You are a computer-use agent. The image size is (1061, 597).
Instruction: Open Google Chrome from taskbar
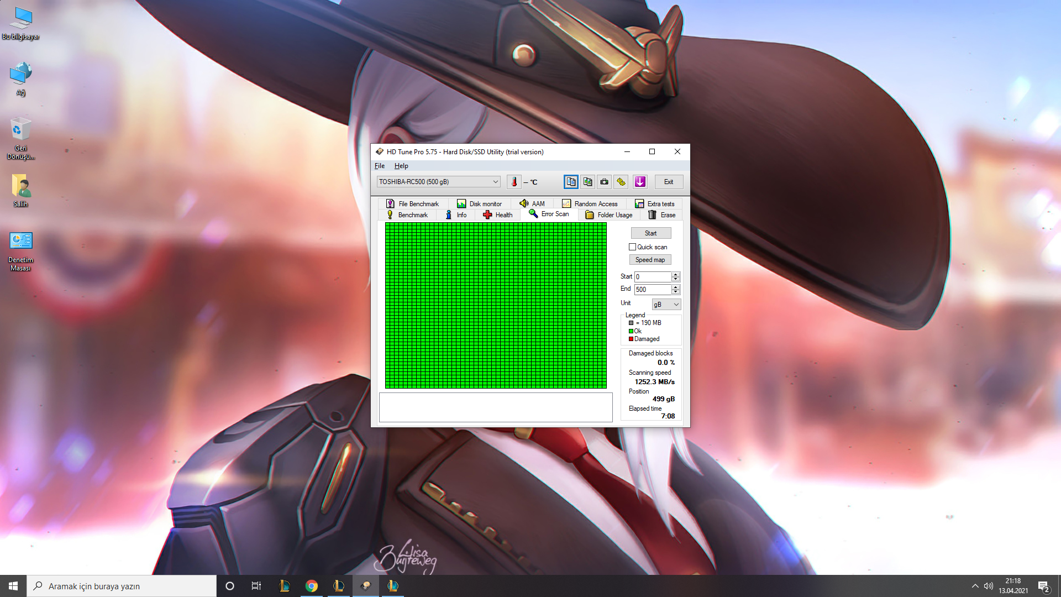point(312,586)
